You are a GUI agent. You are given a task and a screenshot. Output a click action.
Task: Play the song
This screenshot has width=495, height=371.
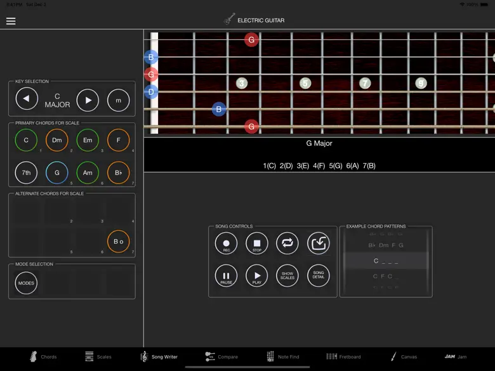point(257,276)
